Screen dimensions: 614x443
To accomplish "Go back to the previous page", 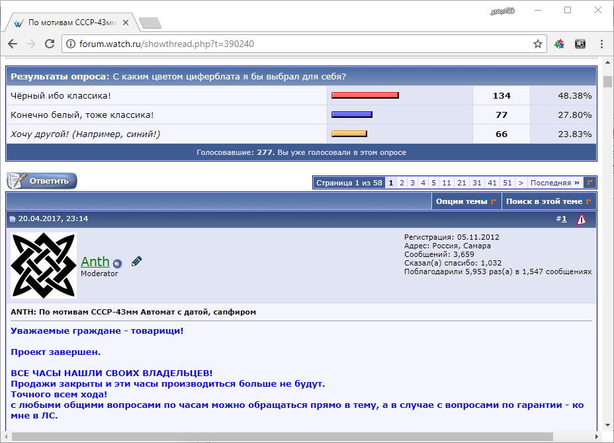I will (13, 44).
